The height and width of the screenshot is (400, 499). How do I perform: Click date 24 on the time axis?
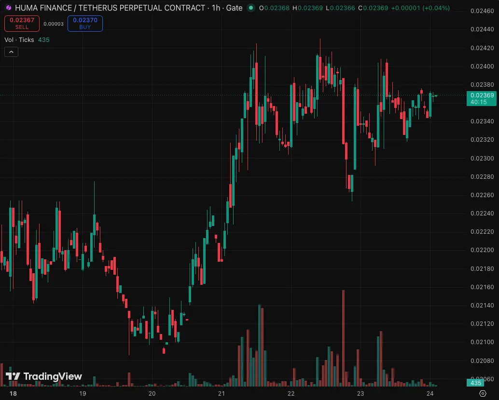pyautogui.click(x=430, y=393)
